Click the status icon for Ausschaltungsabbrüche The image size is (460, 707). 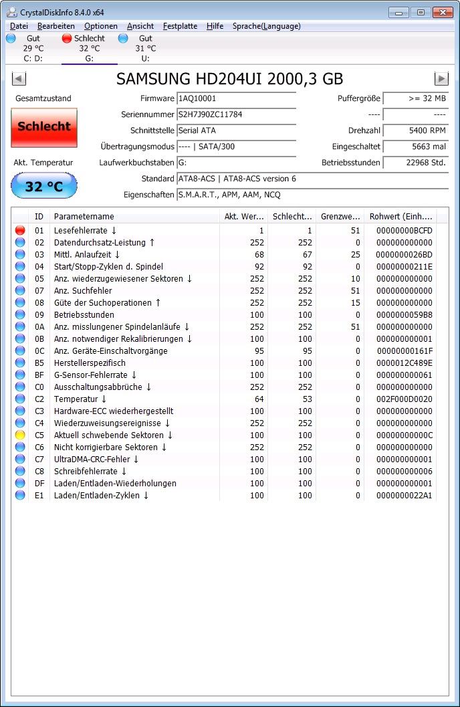point(20,387)
